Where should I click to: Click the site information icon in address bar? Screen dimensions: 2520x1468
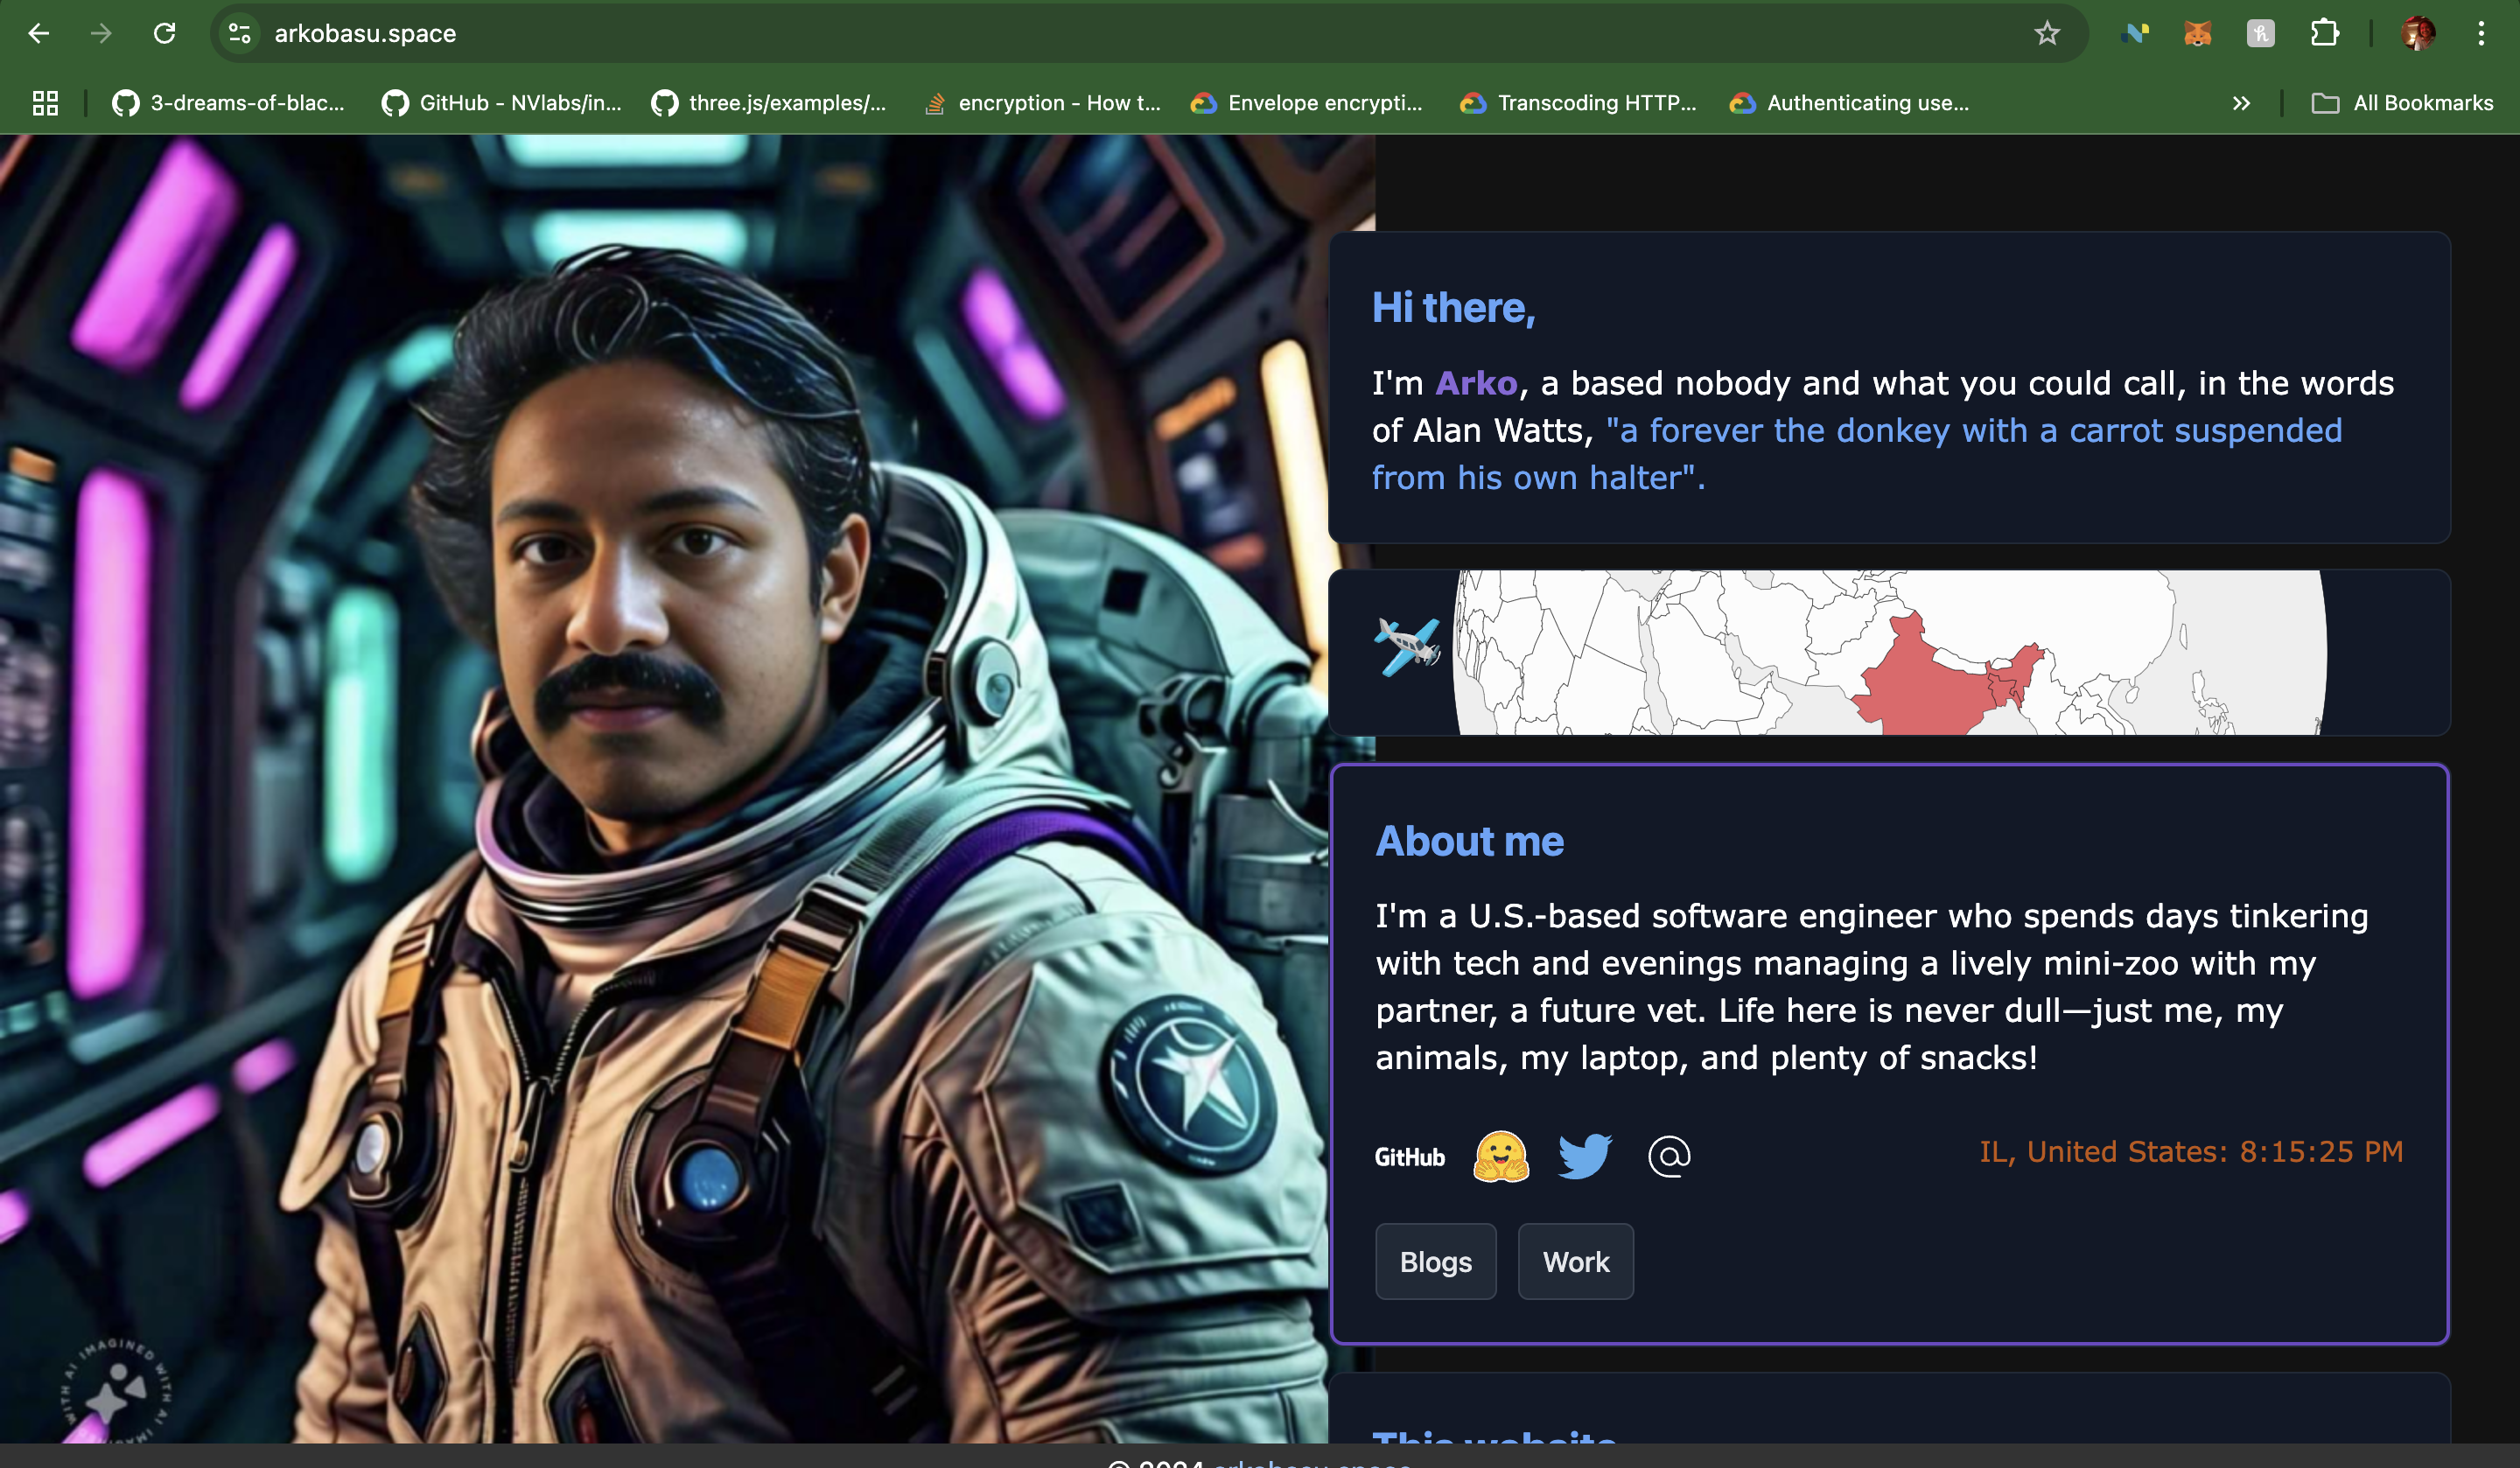point(240,33)
